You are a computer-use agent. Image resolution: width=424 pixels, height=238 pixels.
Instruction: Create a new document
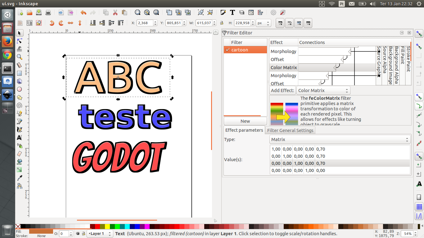(x=20, y=12)
